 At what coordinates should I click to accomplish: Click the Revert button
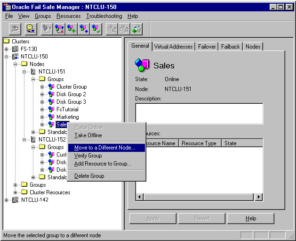[202, 218]
